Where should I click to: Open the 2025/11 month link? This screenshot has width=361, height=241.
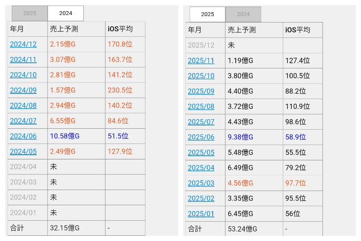tap(201, 61)
